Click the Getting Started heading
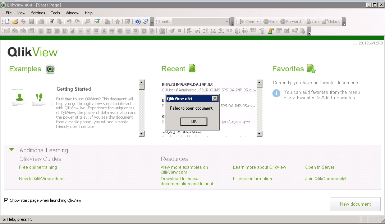 (74, 89)
